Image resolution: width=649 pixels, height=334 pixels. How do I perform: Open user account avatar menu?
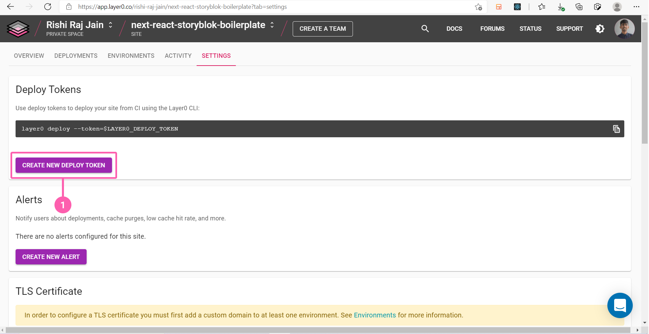point(624,29)
